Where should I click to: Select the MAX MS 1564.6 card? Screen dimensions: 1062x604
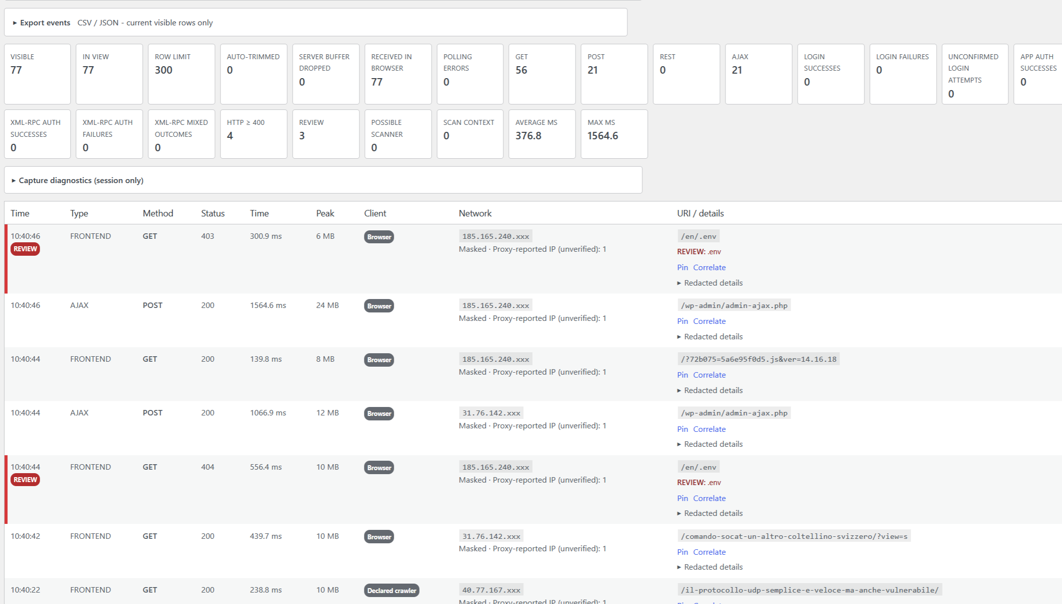(x=614, y=134)
